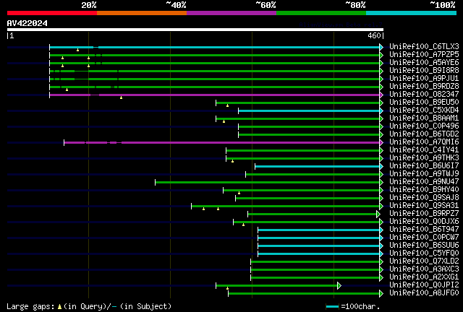Click the yellow gap marker under UniRef100_B9HY40 bar
Image resolution: width=463 pixels, height=312 pixels.
coord(239,193)
